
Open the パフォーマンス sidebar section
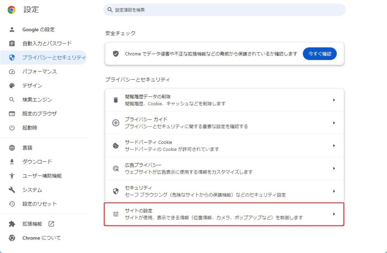[x=39, y=71]
